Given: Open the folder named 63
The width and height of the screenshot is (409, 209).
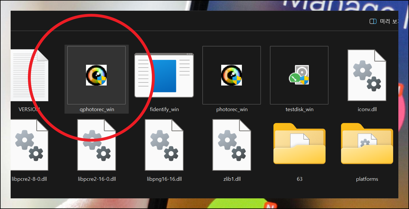Looking at the screenshot, I should (299, 143).
